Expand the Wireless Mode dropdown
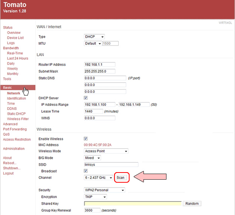 point(106,151)
